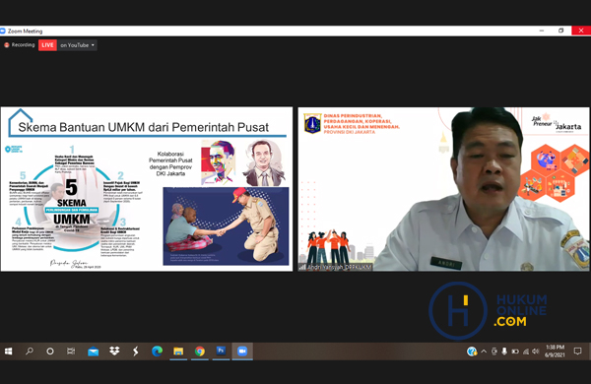Open Cortana circle in taskbar
591x384 pixels.
pyautogui.click(x=50, y=352)
